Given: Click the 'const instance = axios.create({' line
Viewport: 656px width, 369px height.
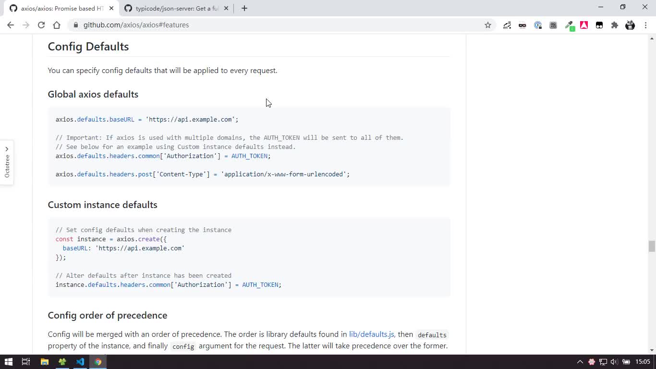Looking at the screenshot, I should (111, 239).
